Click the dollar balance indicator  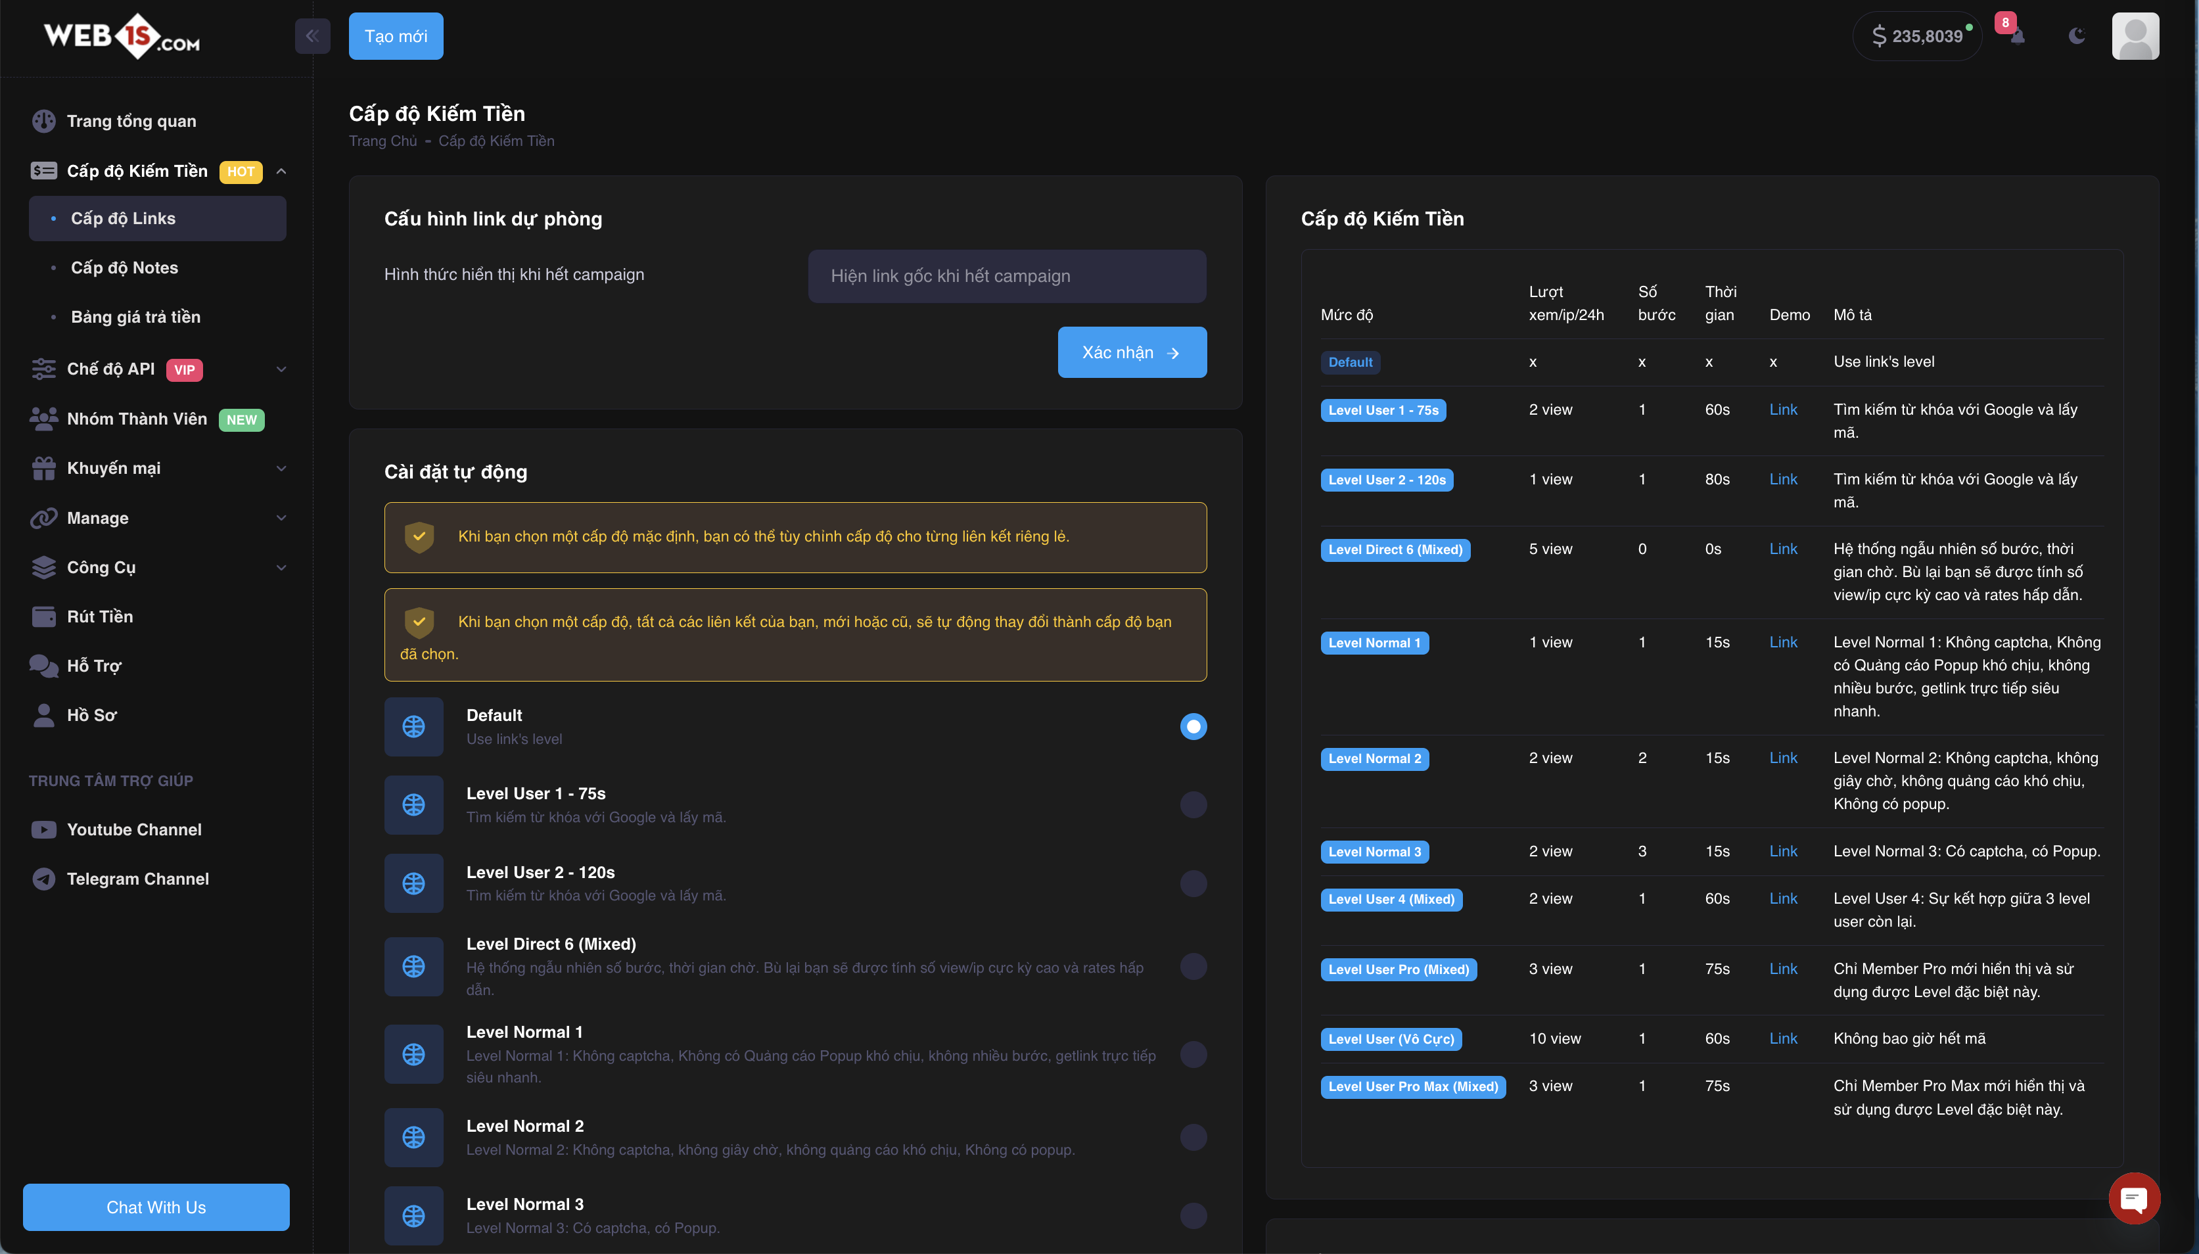[x=1918, y=36]
